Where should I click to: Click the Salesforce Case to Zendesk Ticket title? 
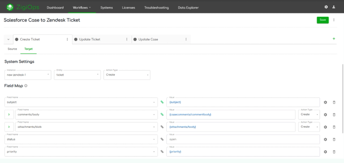coord(42,20)
